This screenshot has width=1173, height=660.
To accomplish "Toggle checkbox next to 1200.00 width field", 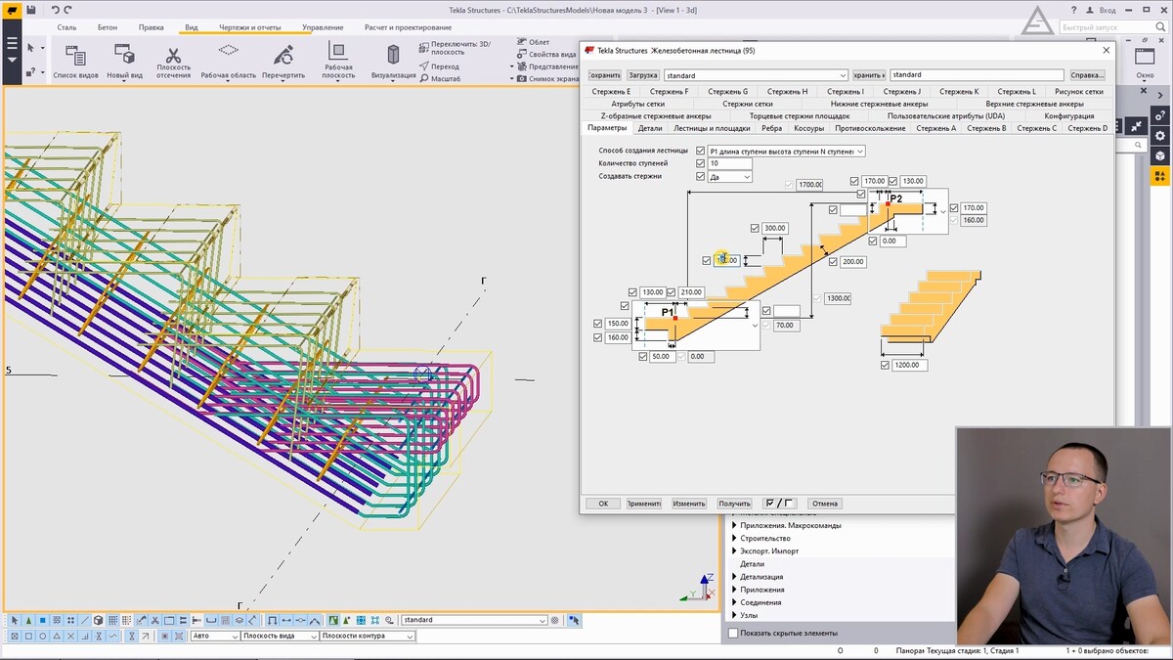I will point(885,365).
